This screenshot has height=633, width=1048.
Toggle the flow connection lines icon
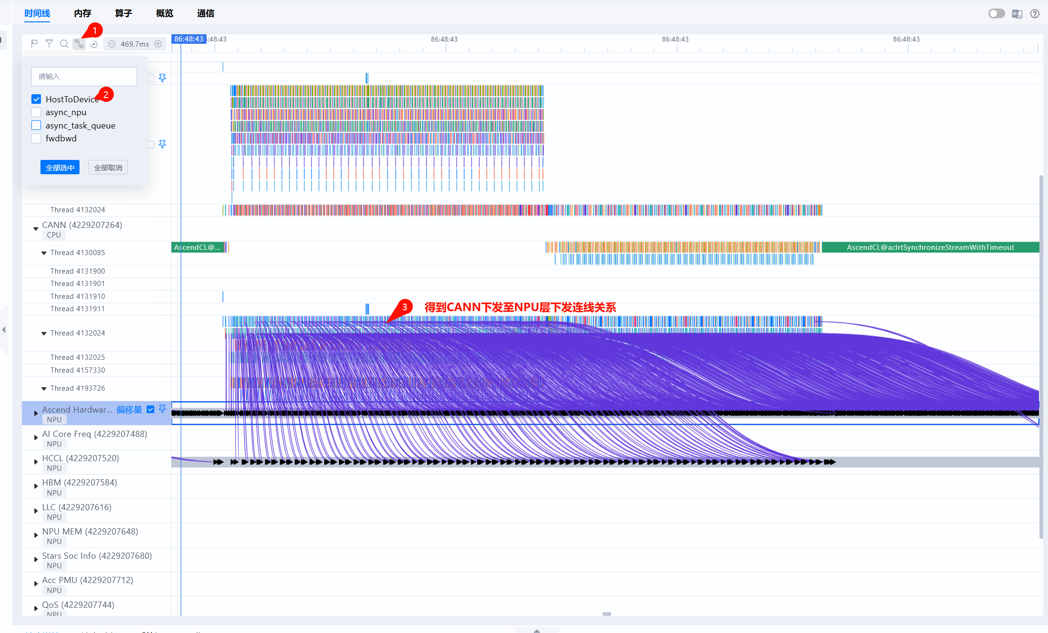click(79, 44)
